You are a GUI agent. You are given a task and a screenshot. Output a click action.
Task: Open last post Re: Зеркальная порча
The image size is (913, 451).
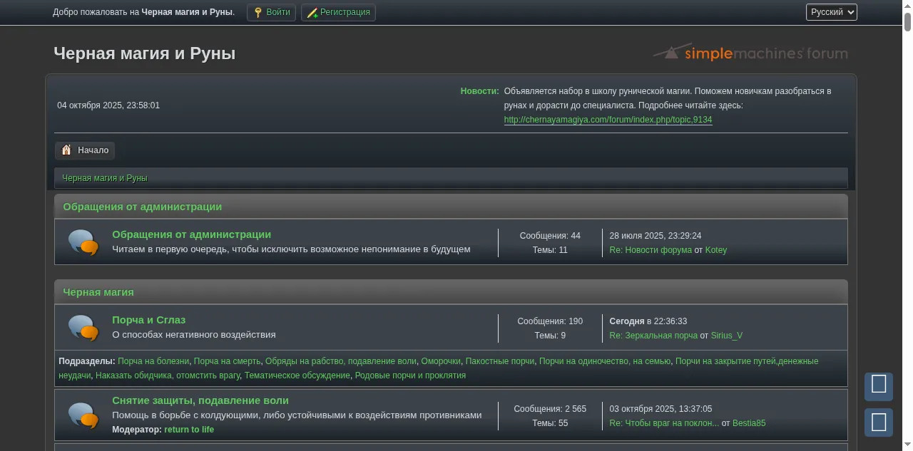tap(653, 336)
